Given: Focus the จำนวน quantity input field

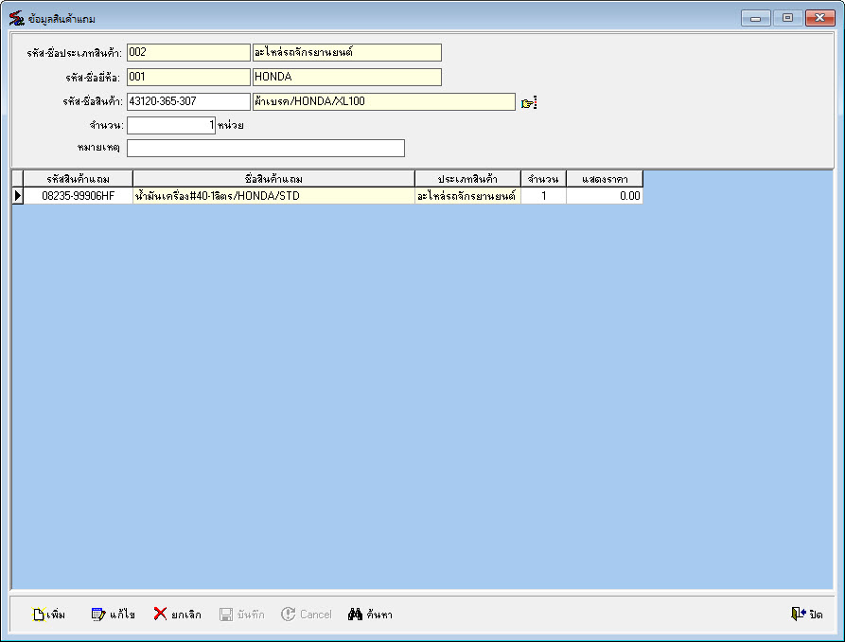Looking at the screenshot, I should click(171, 126).
